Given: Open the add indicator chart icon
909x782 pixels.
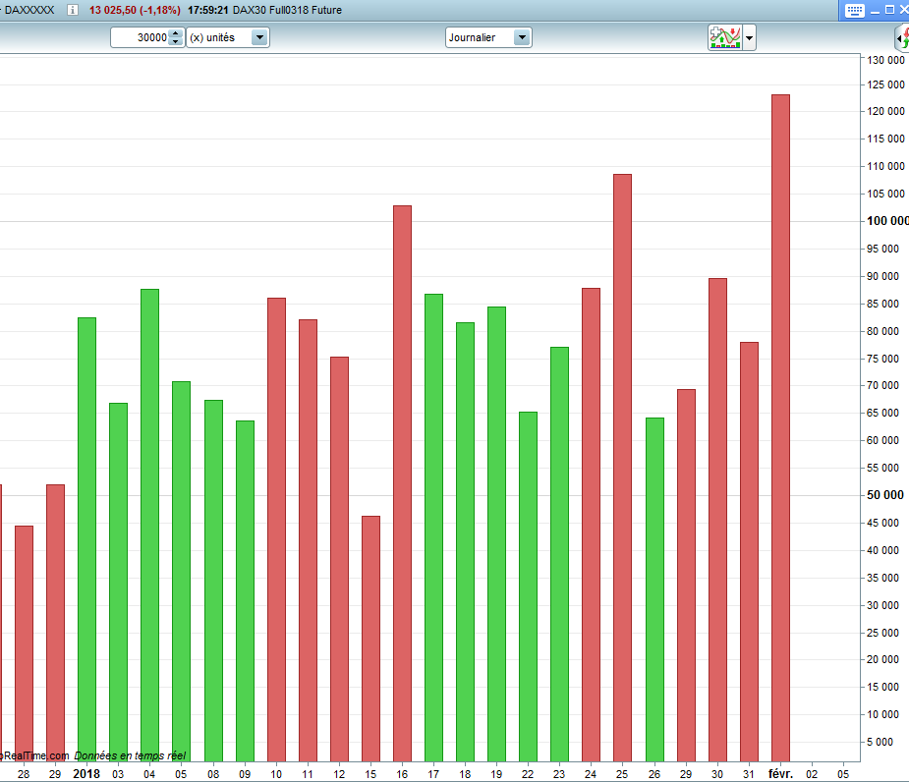Looking at the screenshot, I should point(724,37).
